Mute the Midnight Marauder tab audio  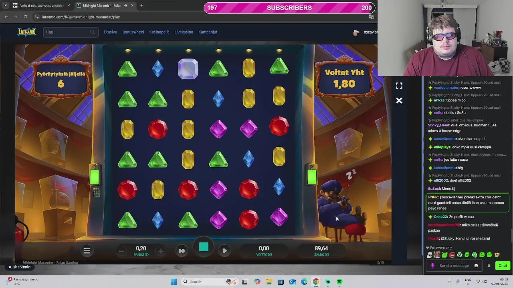[x=126, y=6]
